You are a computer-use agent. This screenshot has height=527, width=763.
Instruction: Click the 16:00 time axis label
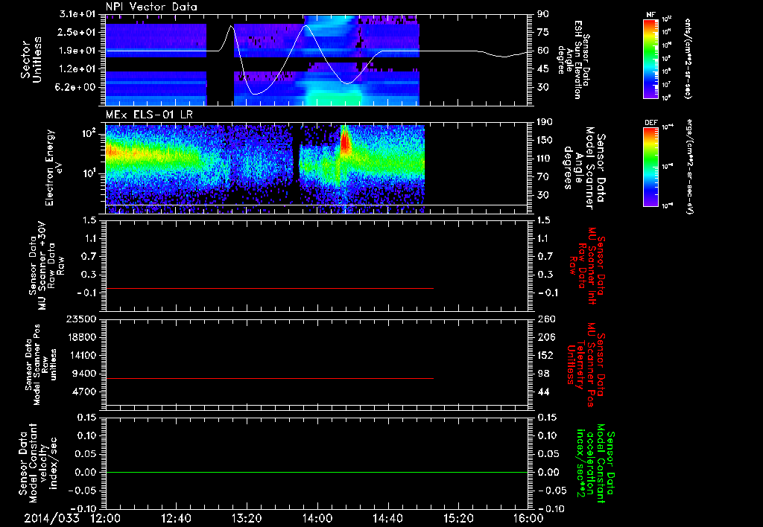click(x=528, y=518)
